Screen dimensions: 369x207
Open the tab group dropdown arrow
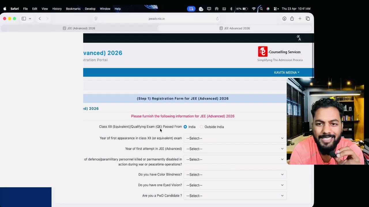click(30, 19)
